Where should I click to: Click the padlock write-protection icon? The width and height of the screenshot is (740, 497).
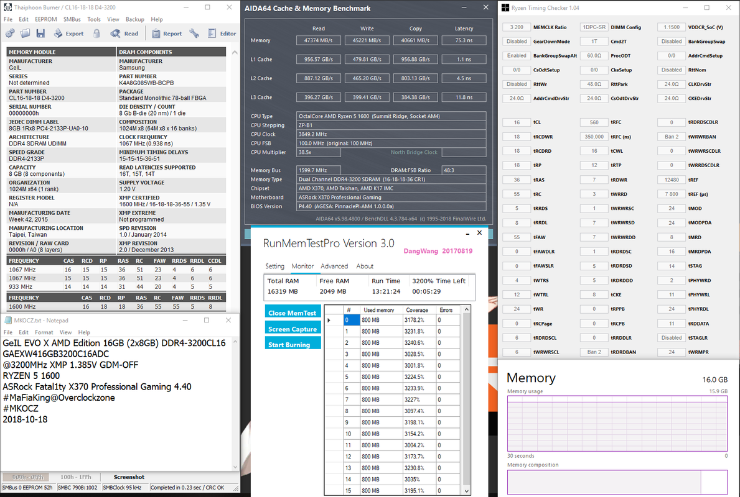pos(96,34)
